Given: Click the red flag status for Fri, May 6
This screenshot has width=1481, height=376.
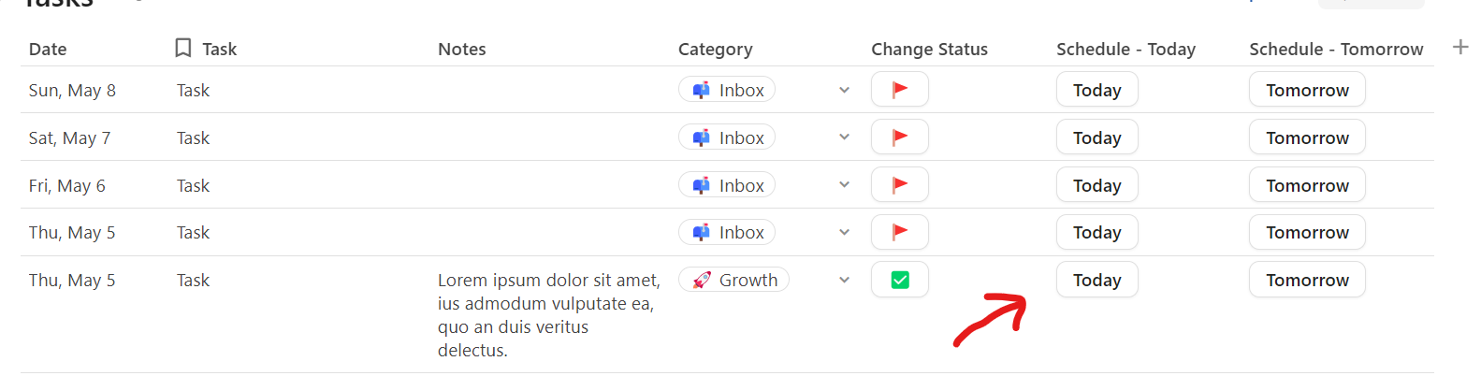Looking at the screenshot, I should click(x=899, y=185).
